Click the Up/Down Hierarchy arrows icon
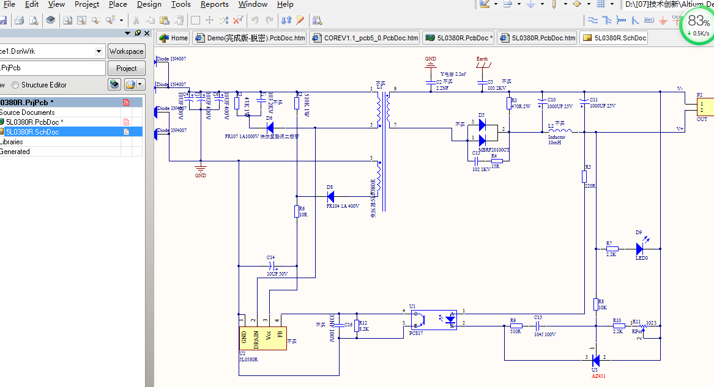Screen dimensions: 714x387 tap(286, 20)
